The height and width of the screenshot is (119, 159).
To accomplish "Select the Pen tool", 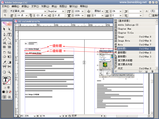I will coord(4,35).
